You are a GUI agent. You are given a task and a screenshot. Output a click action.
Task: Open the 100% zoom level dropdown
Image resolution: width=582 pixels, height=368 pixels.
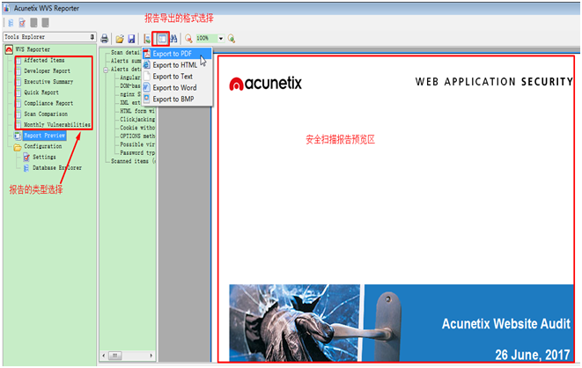pos(221,38)
